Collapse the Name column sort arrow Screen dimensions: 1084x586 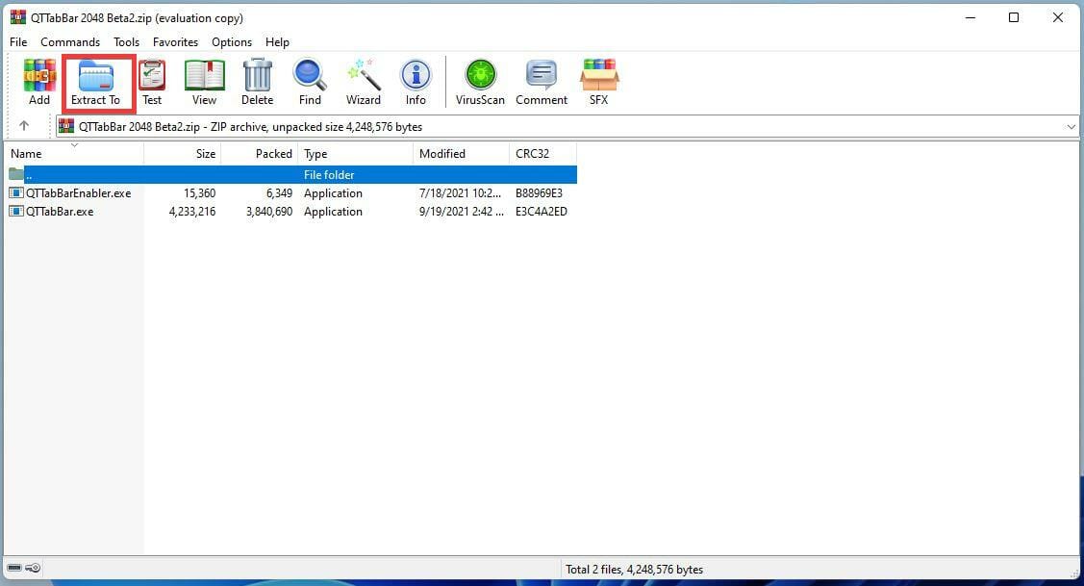(x=74, y=145)
